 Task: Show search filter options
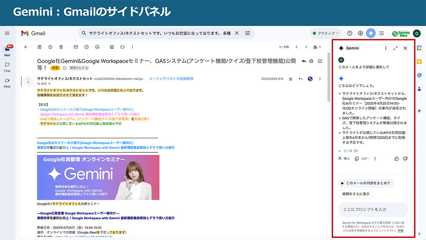248,33
